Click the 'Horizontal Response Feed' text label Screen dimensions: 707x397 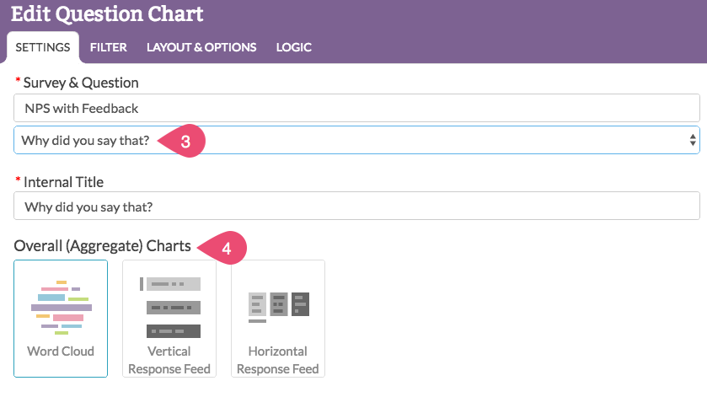[x=278, y=360]
